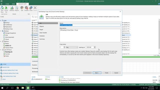
Task: Cancel the Edit Backup Copy dialog
Action: coord(116,73)
